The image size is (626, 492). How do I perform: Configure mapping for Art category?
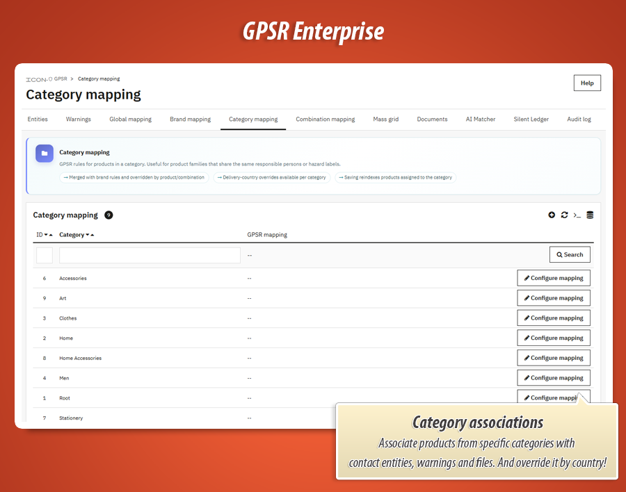[x=554, y=298]
